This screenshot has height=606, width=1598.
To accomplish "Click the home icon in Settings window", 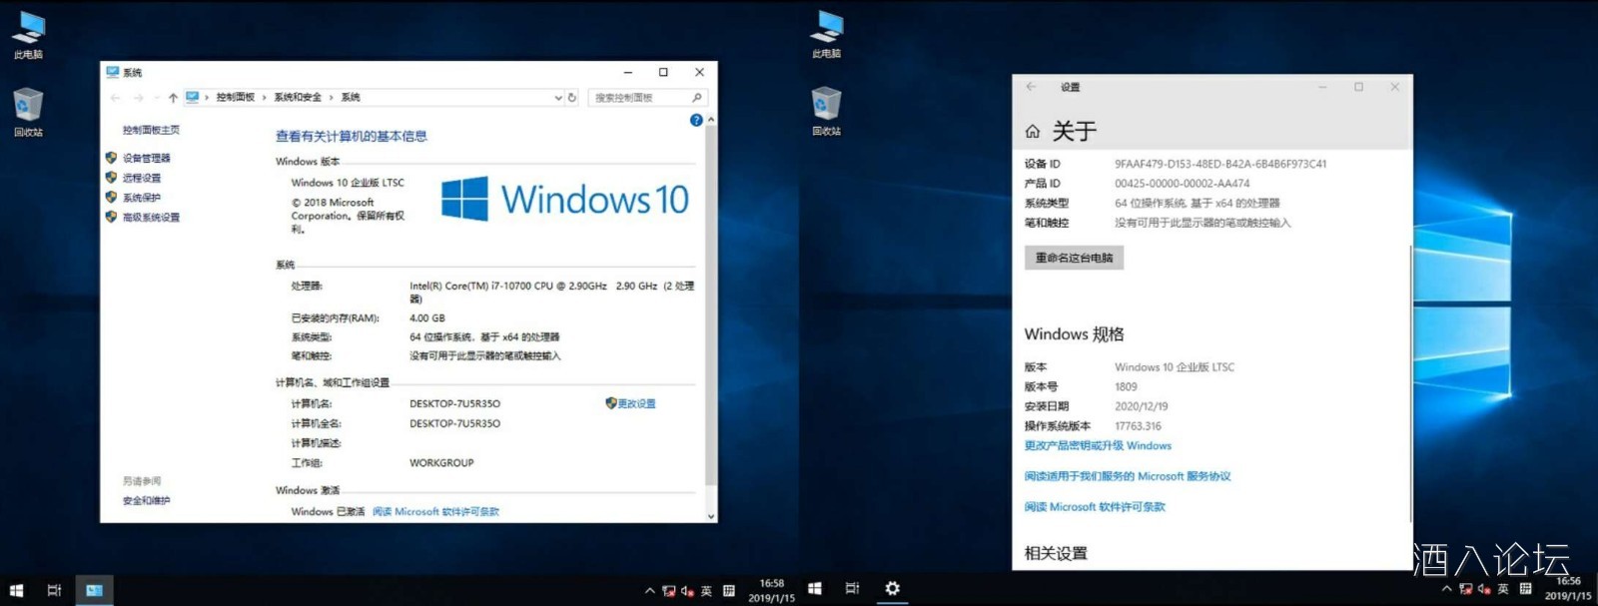I will (1033, 132).
